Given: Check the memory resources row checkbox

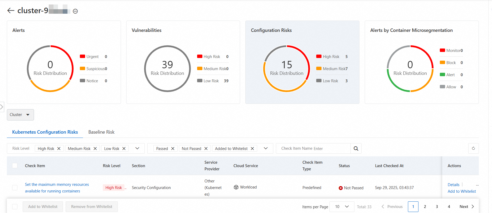Looking at the screenshot, I should tap(15, 188).
